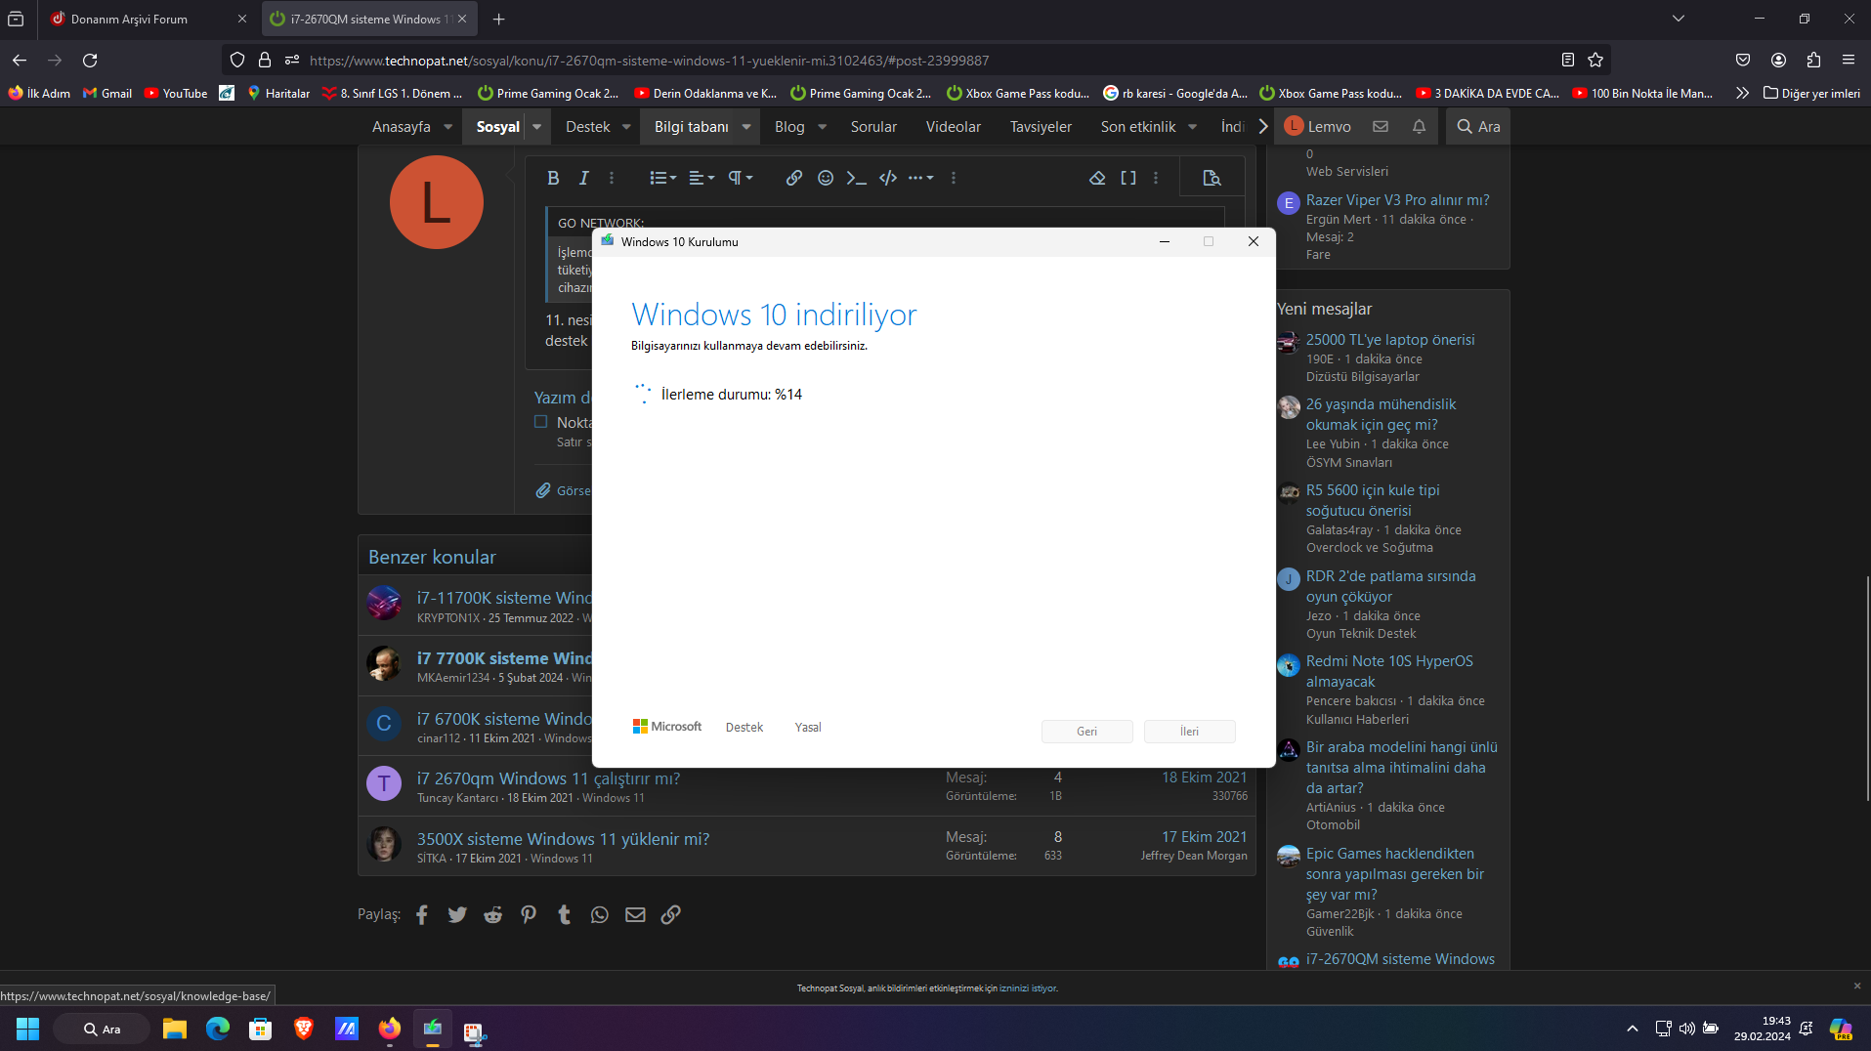Insert a code block with the </> icon
This screenshot has width=1871, height=1051.
coord(888,178)
